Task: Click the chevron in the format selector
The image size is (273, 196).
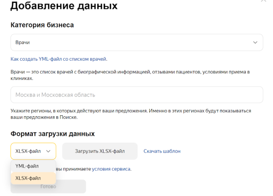Action: [x=48, y=151]
